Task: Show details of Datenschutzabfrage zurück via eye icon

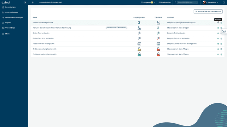Action: click(x=218, y=23)
